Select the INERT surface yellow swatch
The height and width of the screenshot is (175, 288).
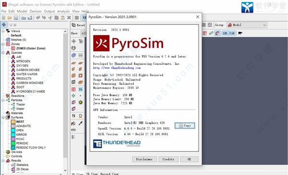pyautogui.click(x=13, y=122)
